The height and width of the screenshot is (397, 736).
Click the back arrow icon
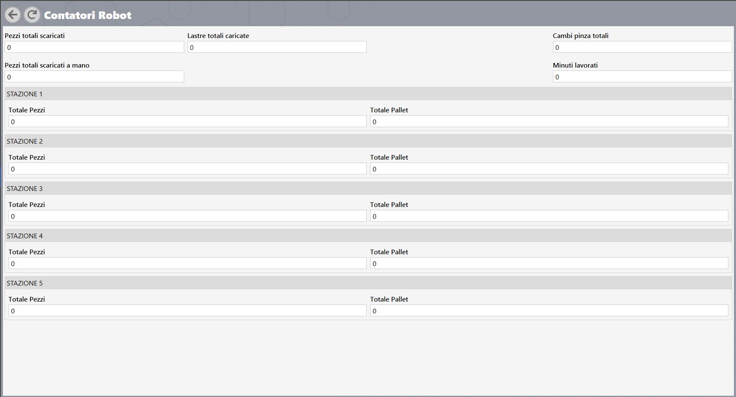click(x=13, y=15)
